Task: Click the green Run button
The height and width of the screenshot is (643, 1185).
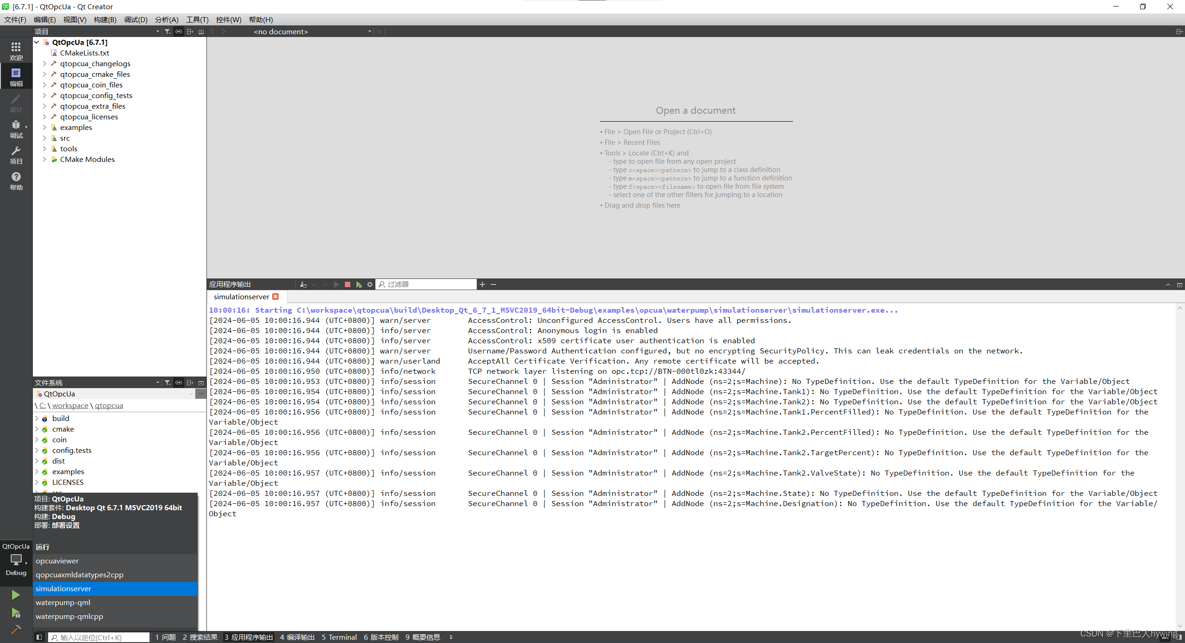Action: (x=16, y=595)
